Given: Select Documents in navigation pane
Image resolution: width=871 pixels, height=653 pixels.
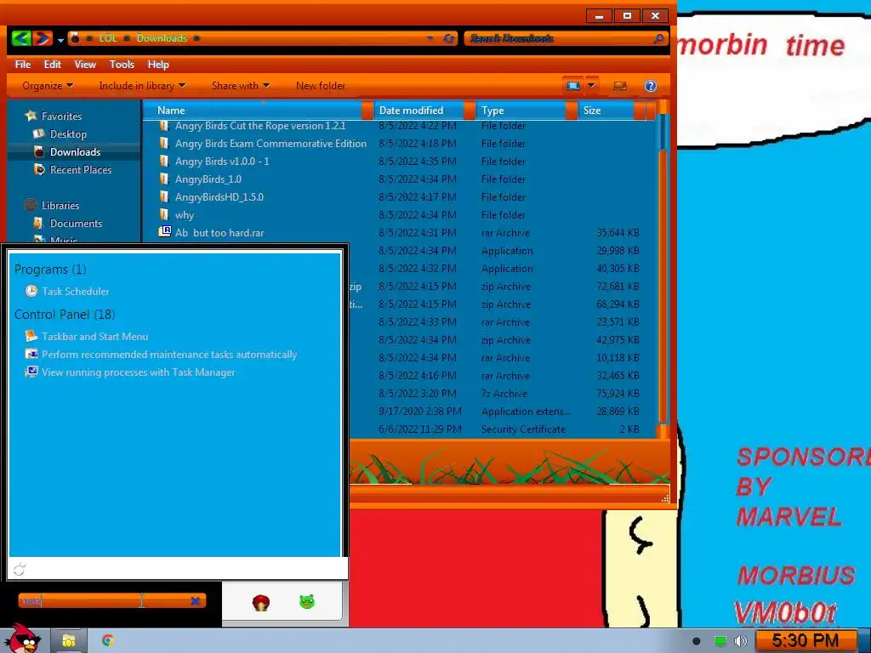Looking at the screenshot, I should (76, 224).
